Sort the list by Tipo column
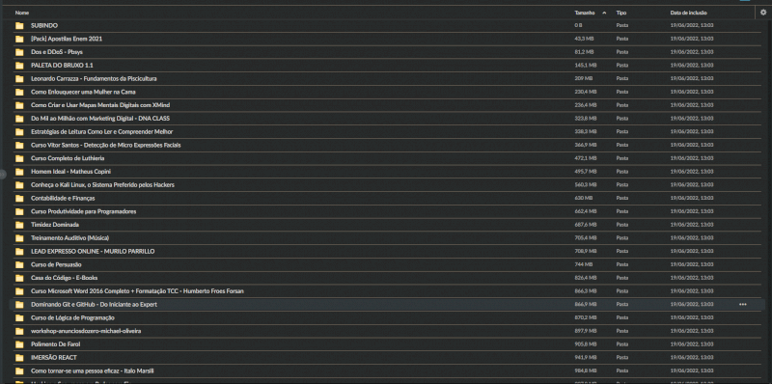Viewport: 772px width, 384px height. (x=620, y=13)
